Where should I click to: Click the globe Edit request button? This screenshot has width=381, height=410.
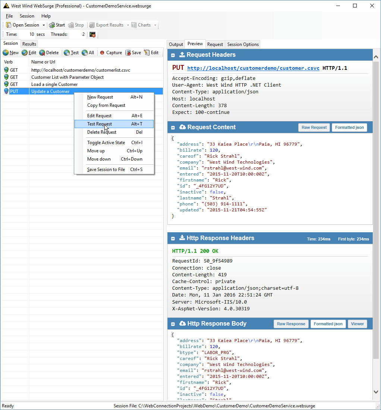(x=29, y=53)
